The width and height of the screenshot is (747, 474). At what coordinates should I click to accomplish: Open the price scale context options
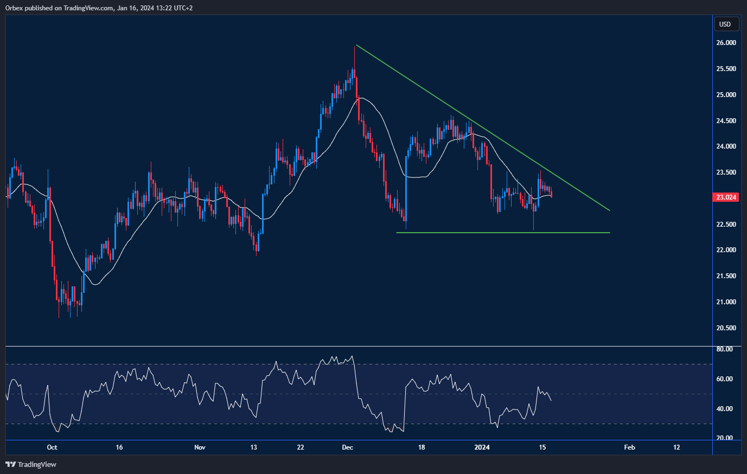[727, 271]
